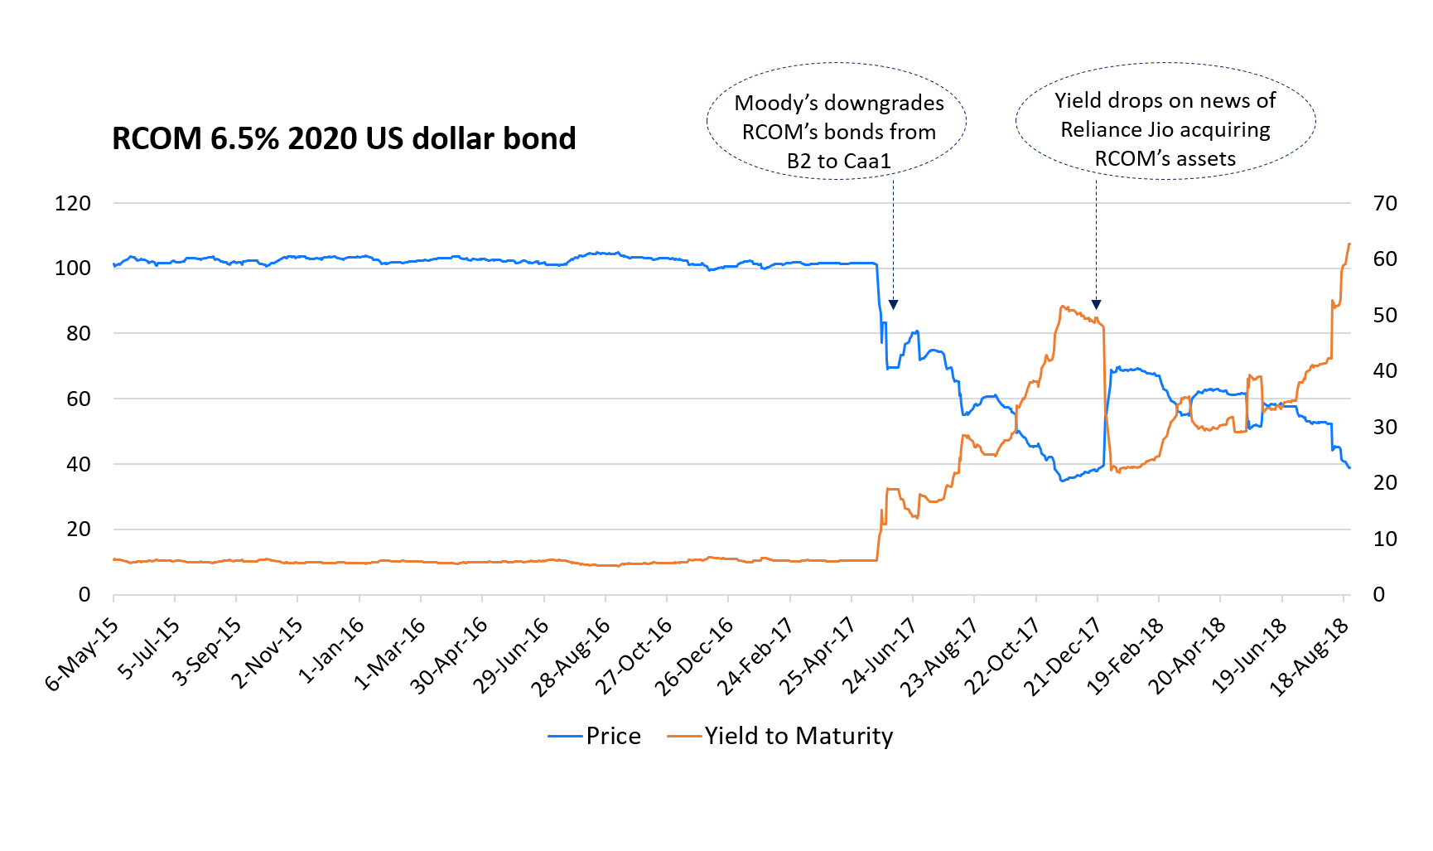Click the 100 value on left axis

(x=73, y=268)
